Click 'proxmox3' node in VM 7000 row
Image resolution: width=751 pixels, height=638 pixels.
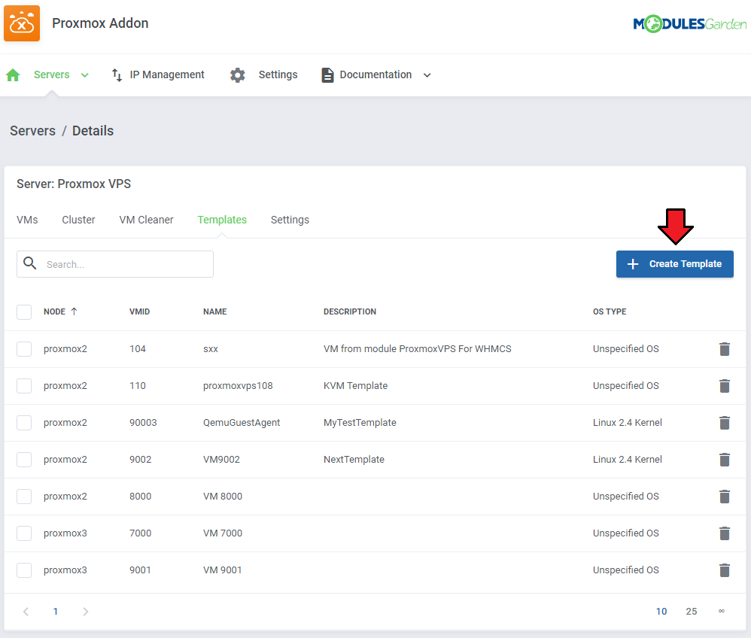click(x=65, y=533)
